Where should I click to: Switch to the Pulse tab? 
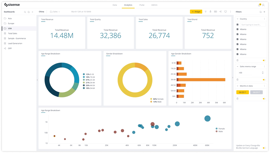pyautogui.click(x=142, y=5)
